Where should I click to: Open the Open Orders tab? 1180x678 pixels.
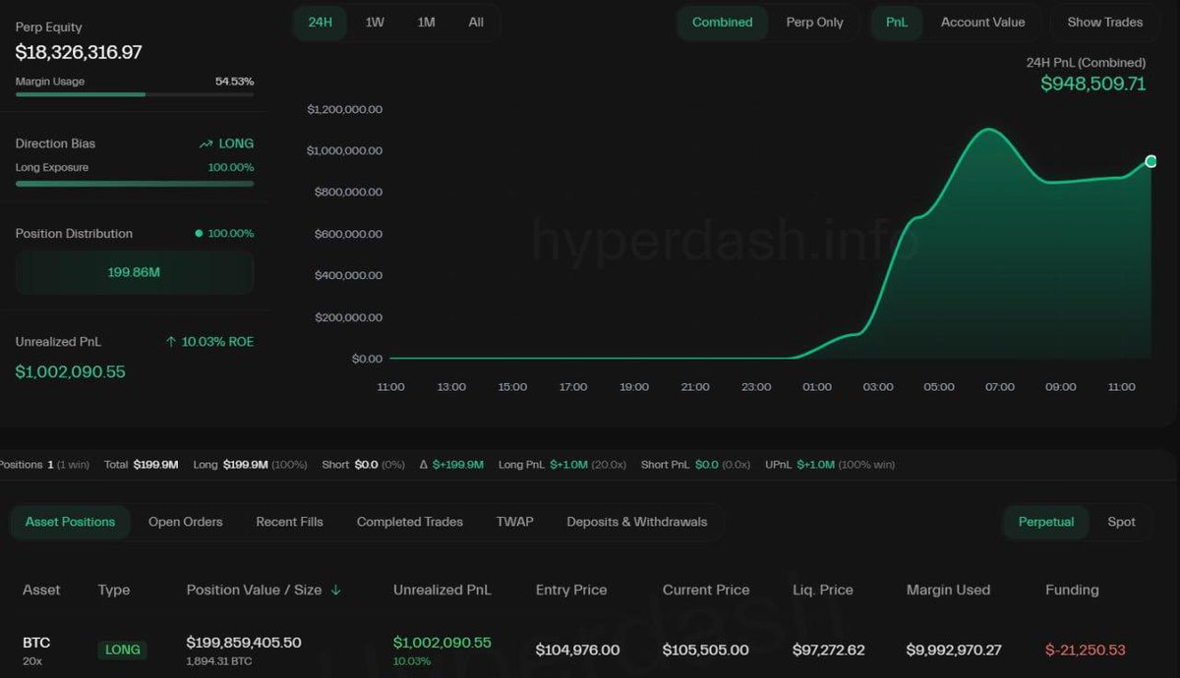point(185,522)
